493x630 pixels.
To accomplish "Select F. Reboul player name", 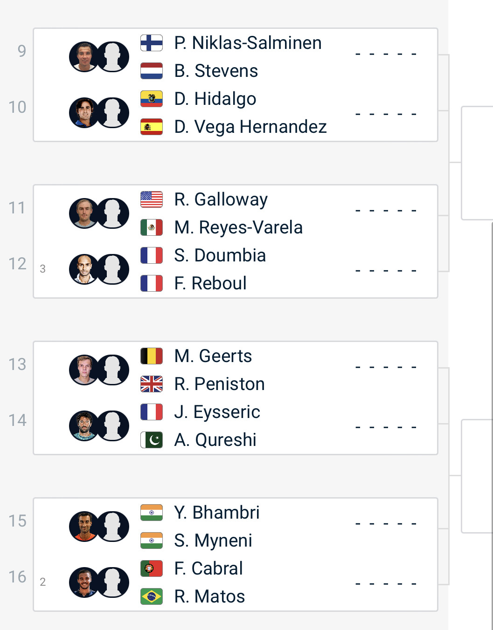I will tap(210, 283).
